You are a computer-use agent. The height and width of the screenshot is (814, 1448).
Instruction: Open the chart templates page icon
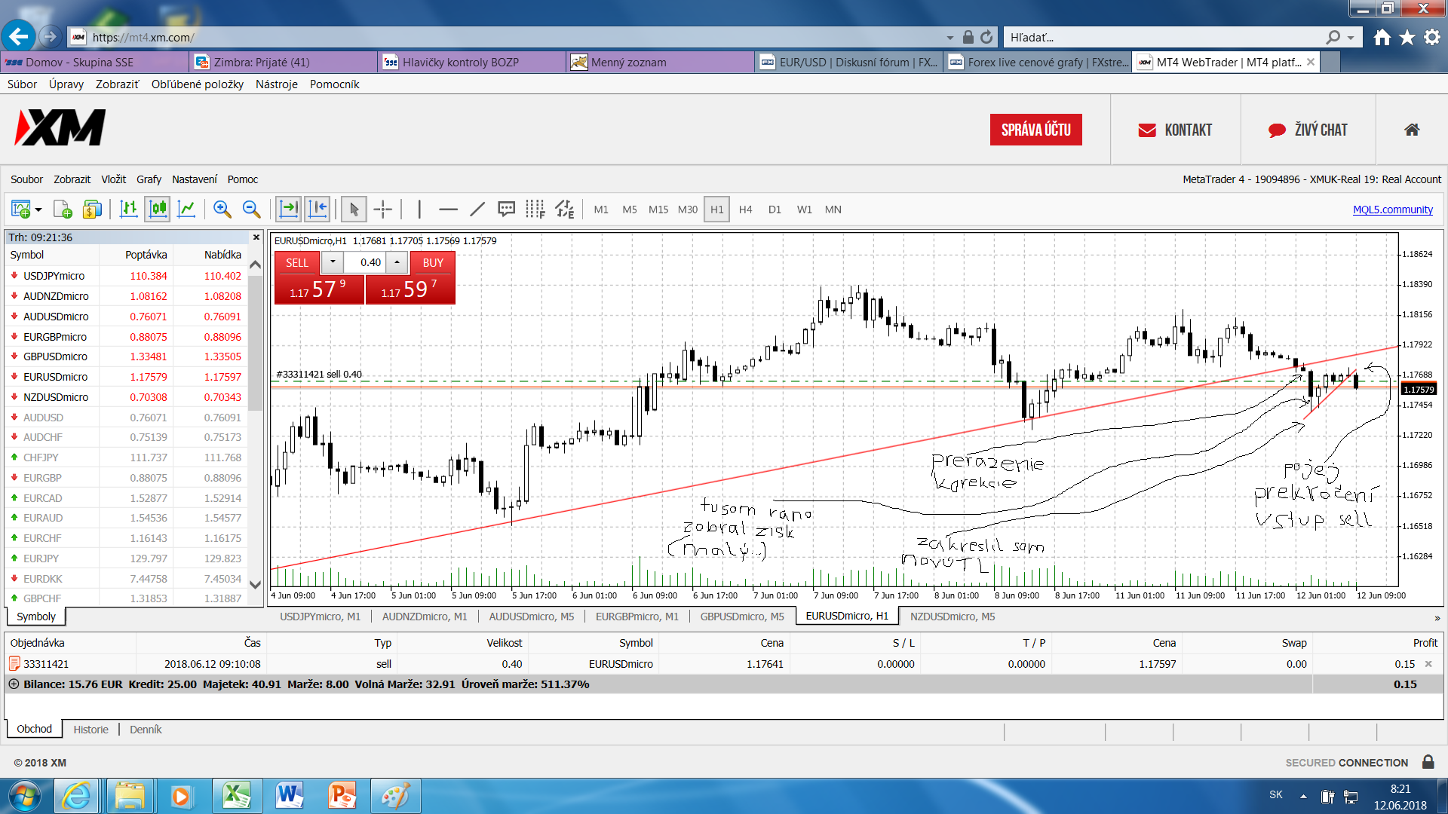63,210
